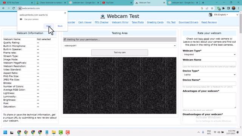Viewport: 242px width, 136px height.
Task: Open a new browser tab with plus
Action: [203, 3]
